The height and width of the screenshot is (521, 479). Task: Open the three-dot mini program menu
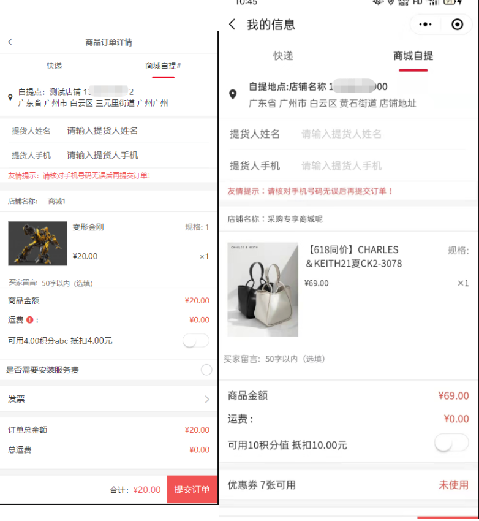coord(425,25)
